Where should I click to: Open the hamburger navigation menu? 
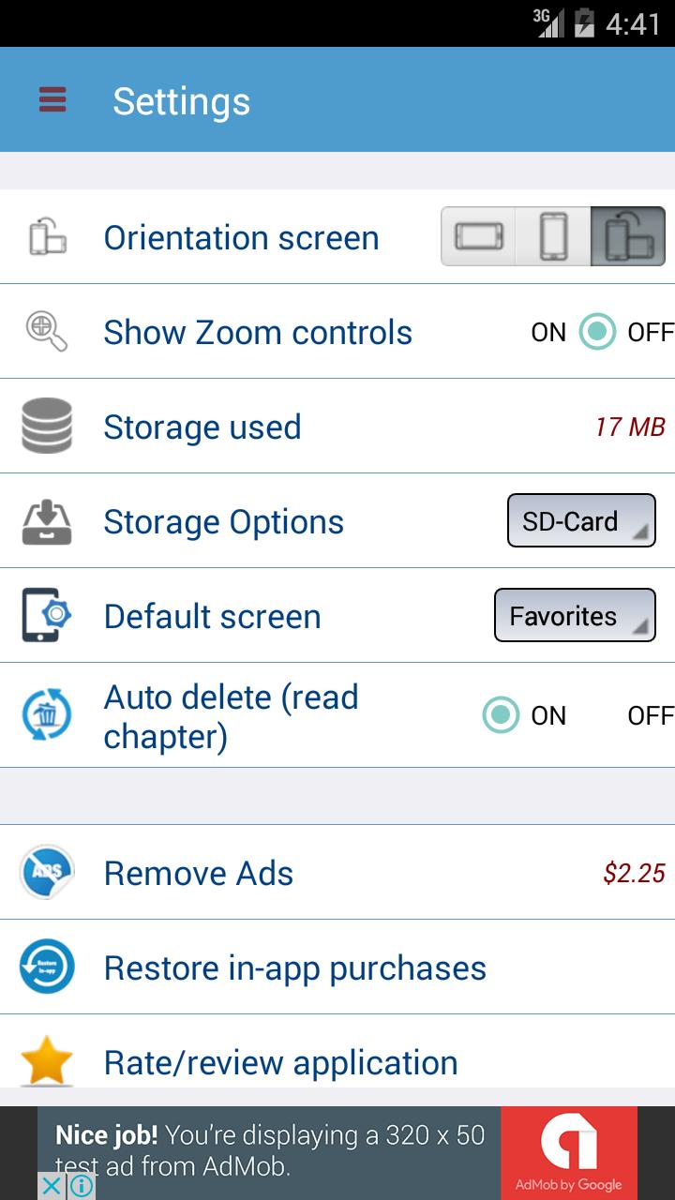(52, 100)
